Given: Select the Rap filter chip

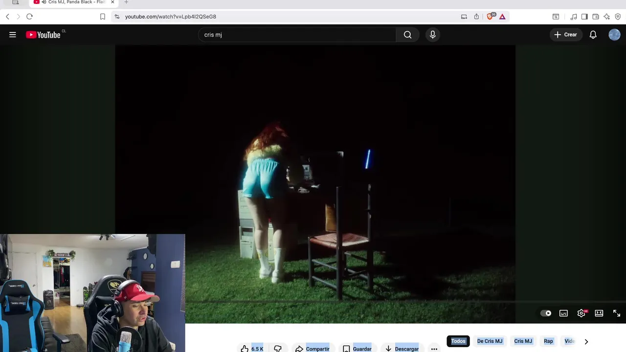Looking at the screenshot, I should [548, 341].
